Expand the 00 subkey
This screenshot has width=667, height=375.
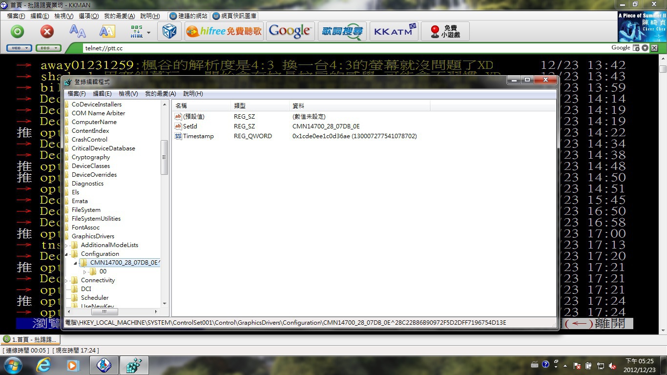(x=84, y=271)
